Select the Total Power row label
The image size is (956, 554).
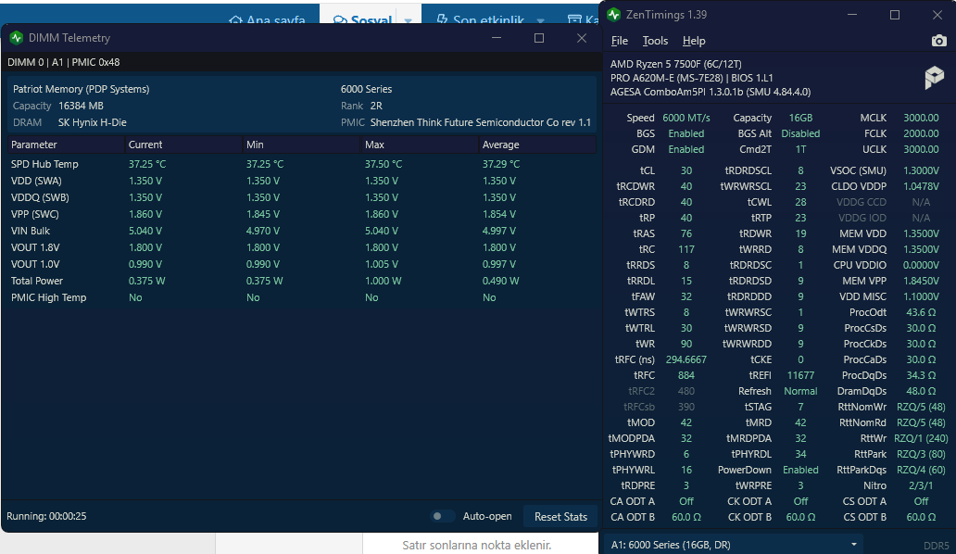coord(36,281)
